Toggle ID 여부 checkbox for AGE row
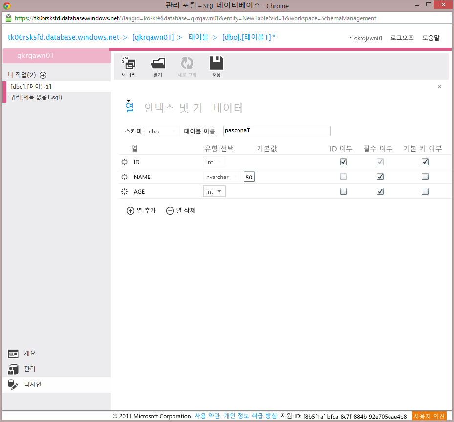 click(x=344, y=191)
